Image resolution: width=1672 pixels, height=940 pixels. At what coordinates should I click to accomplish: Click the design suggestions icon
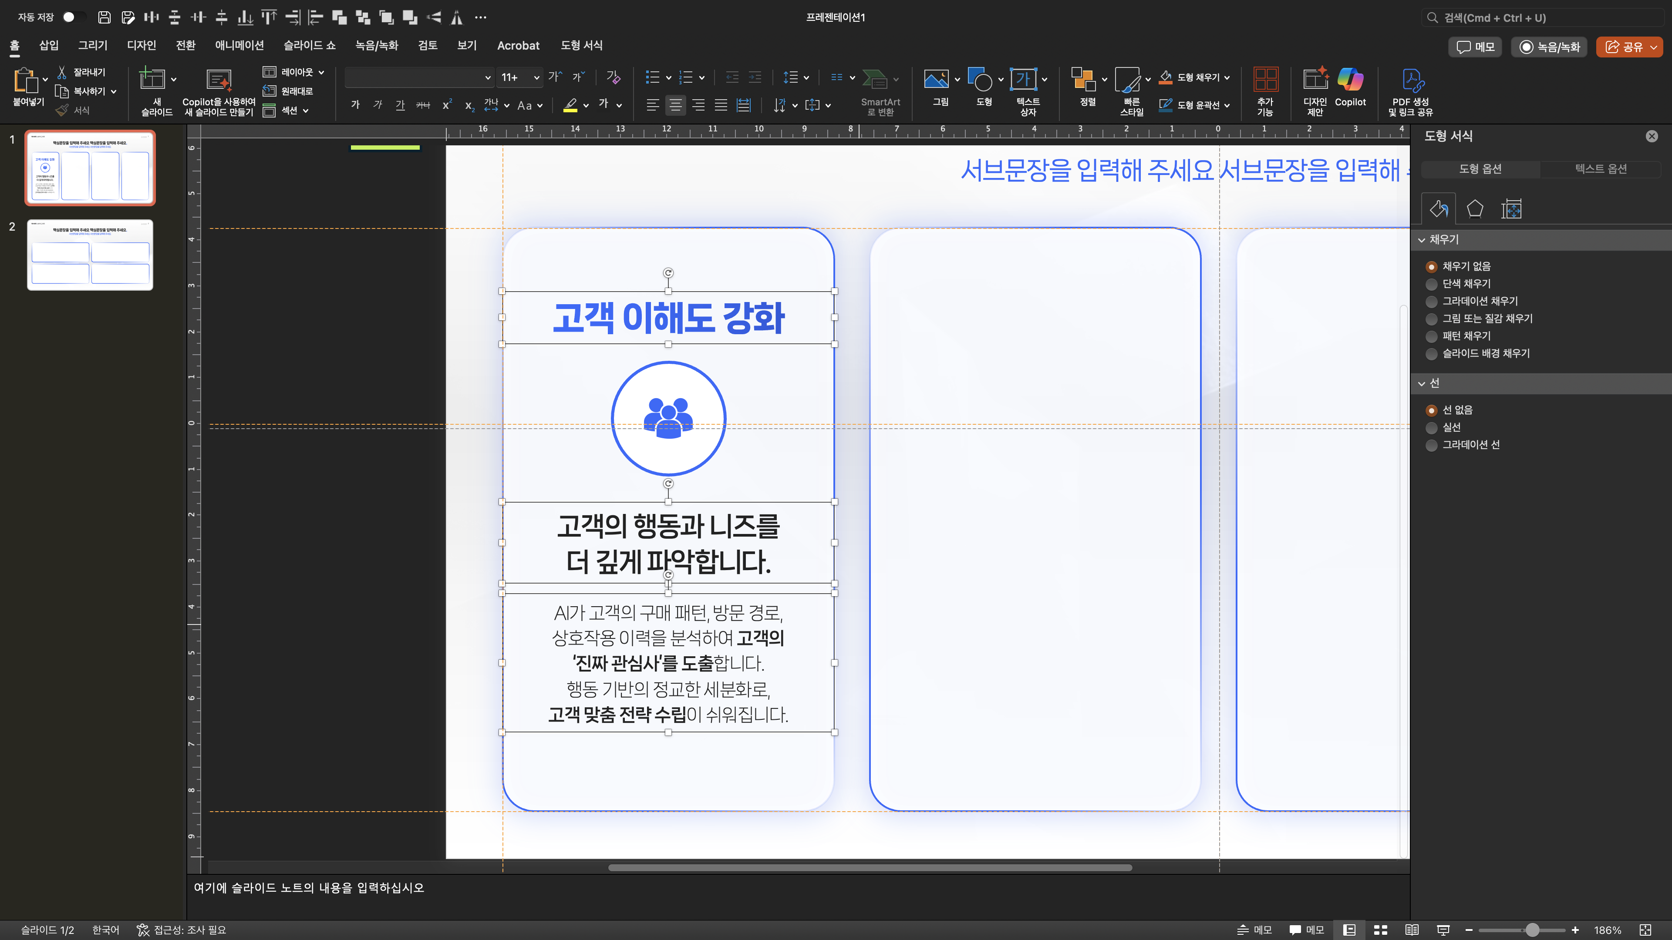(1315, 81)
